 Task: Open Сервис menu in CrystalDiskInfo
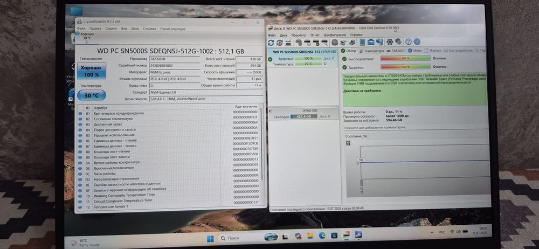click(x=111, y=29)
